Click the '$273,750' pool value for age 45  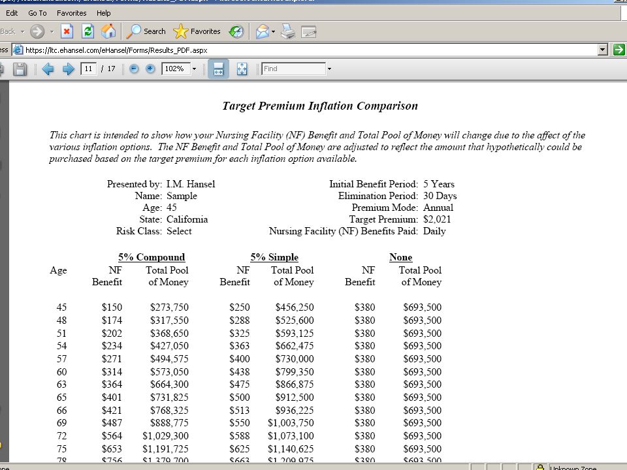pos(169,307)
